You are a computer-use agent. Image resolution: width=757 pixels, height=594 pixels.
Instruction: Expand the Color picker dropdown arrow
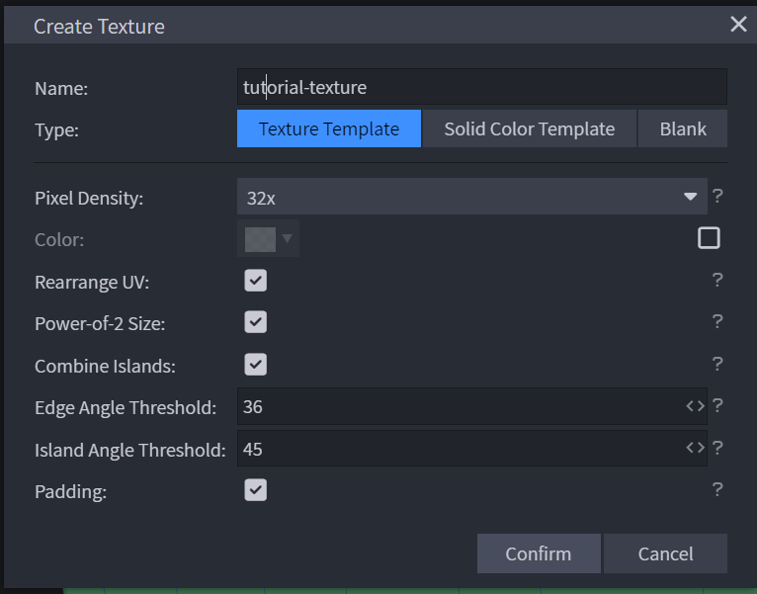(288, 238)
